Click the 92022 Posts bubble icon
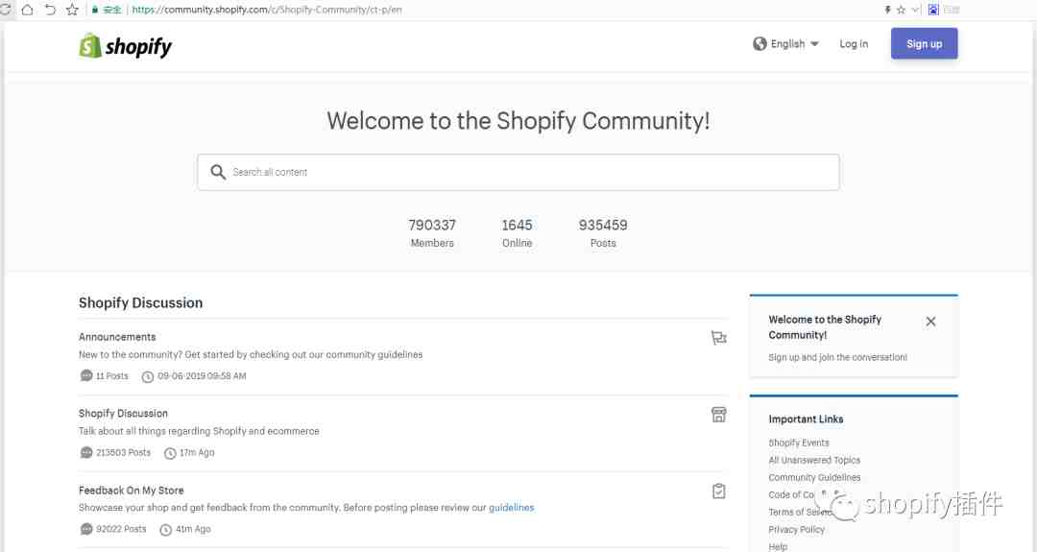The image size is (1037, 552). 86,529
